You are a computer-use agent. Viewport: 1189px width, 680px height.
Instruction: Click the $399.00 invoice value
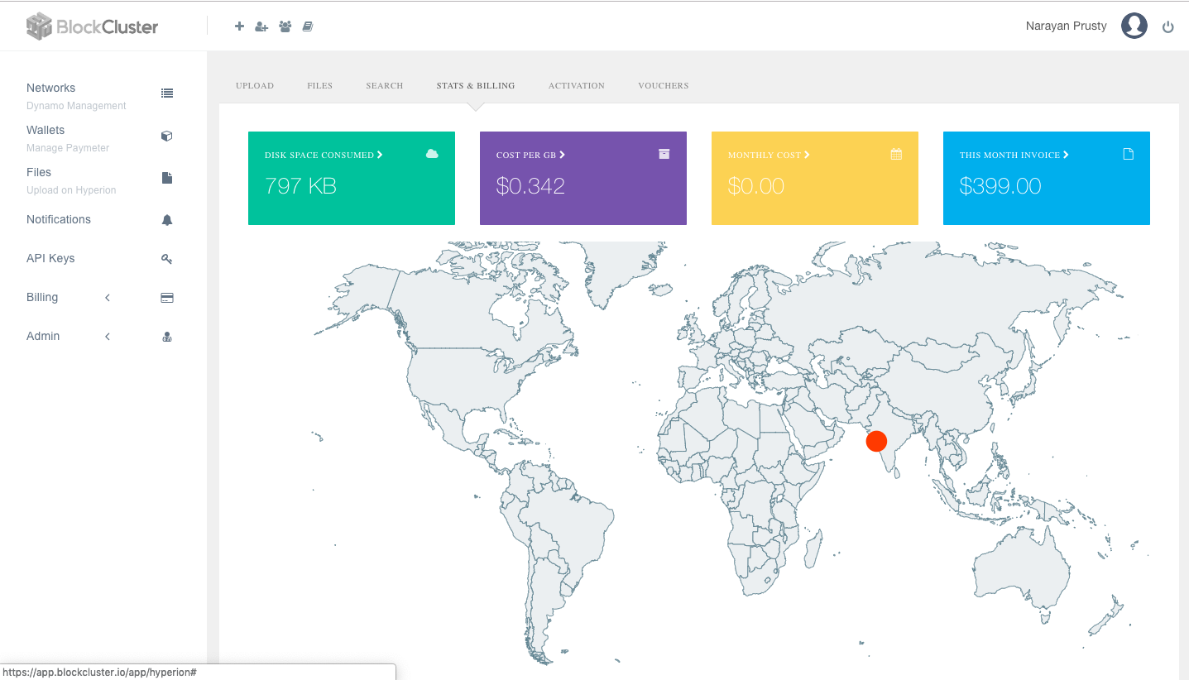pyautogui.click(x=1000, y=186)
